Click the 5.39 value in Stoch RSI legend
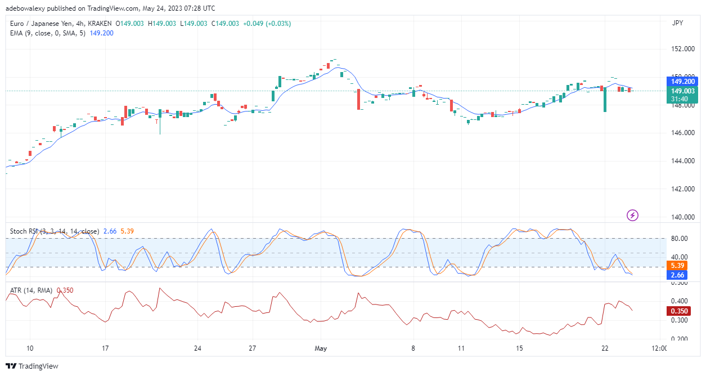Viewport: 706px width, 376px height. pyautogui.click(x=127, y=231)
